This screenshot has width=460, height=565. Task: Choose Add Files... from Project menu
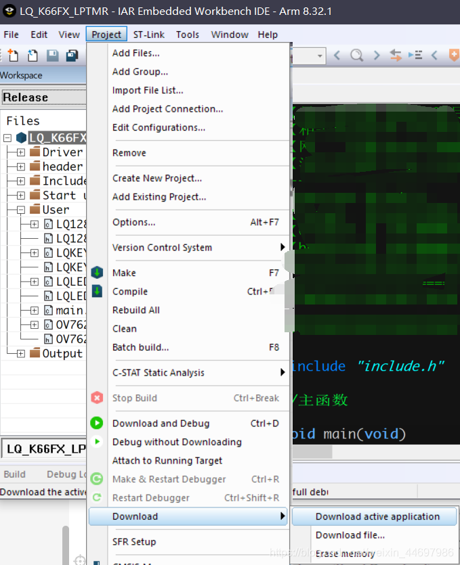[x=189, y=53]
